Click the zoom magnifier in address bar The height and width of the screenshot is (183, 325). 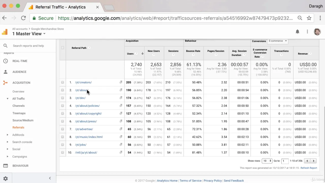click(x=300, y=18)
